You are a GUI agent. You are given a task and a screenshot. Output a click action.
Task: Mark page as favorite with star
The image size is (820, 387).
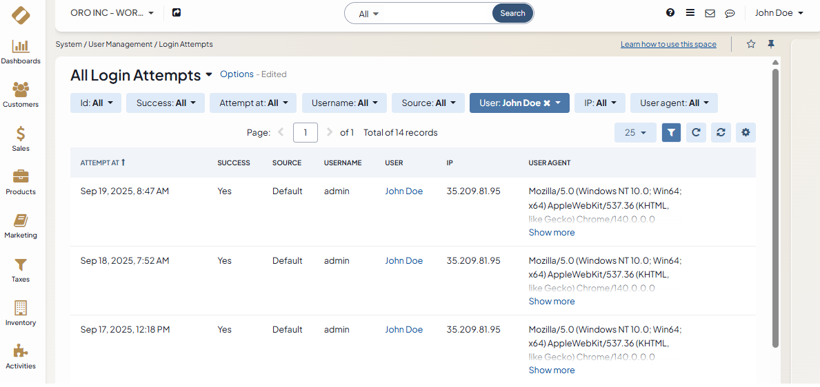pyautogui.click(x=751, y=44)
